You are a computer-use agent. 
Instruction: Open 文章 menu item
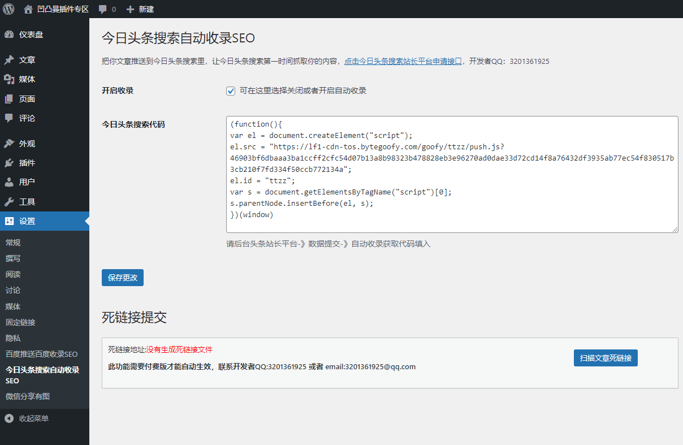coord(45,60)
